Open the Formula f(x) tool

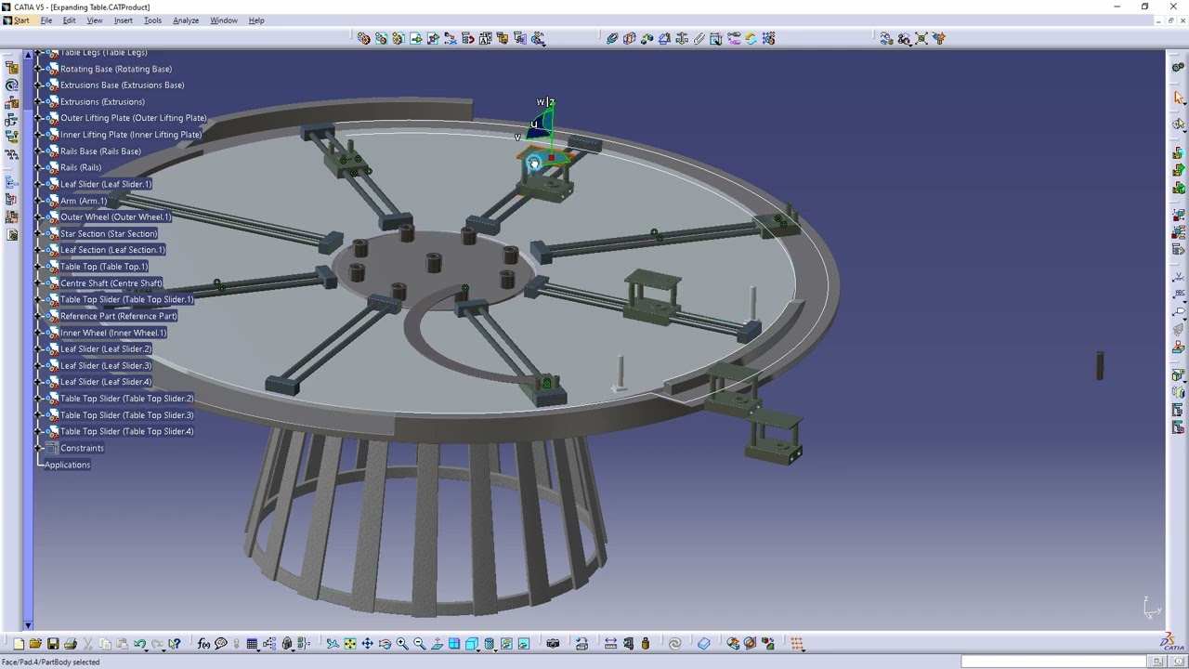[203, 643]
